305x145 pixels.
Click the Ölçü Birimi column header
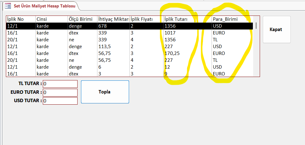pos(82,19)
